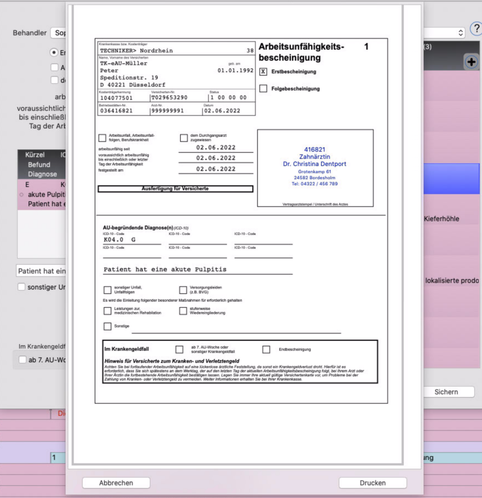Tick the Durchgangsarzt checkbox in the left form
Image resolution: width=482 pixels, height=498 pixels.
coord(55,80)
